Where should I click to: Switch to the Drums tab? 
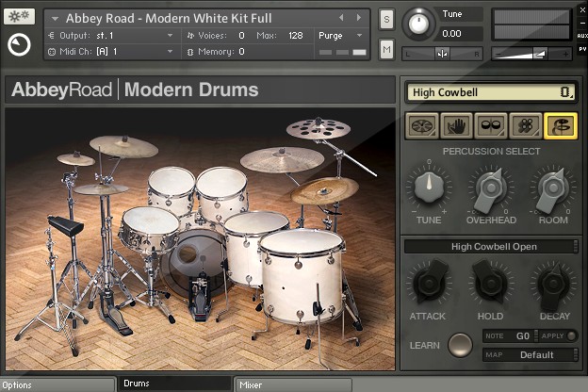point(174,384)
